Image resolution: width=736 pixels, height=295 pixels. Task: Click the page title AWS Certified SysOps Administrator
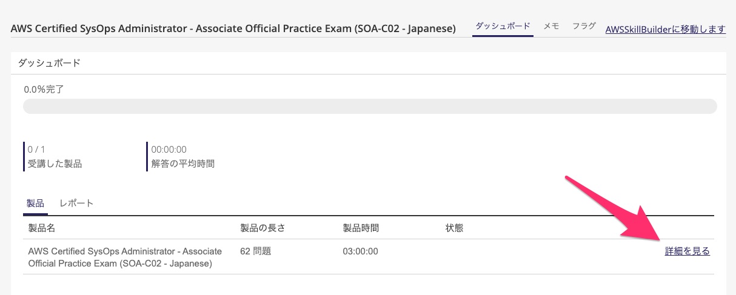233,28
